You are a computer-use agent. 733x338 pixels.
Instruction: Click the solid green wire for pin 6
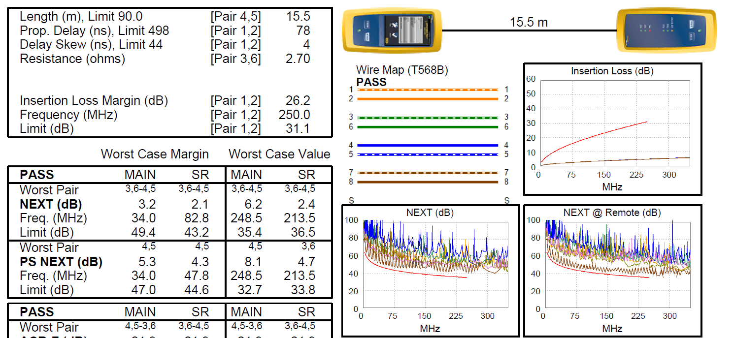pos(427,127)
